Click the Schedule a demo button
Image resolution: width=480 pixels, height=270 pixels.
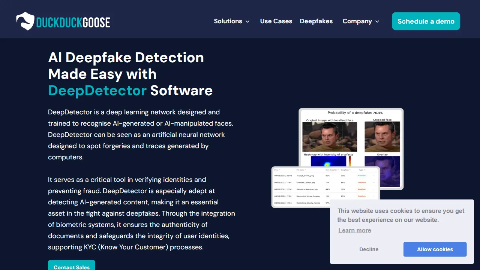pyautogui.click(x=426, y=21)
